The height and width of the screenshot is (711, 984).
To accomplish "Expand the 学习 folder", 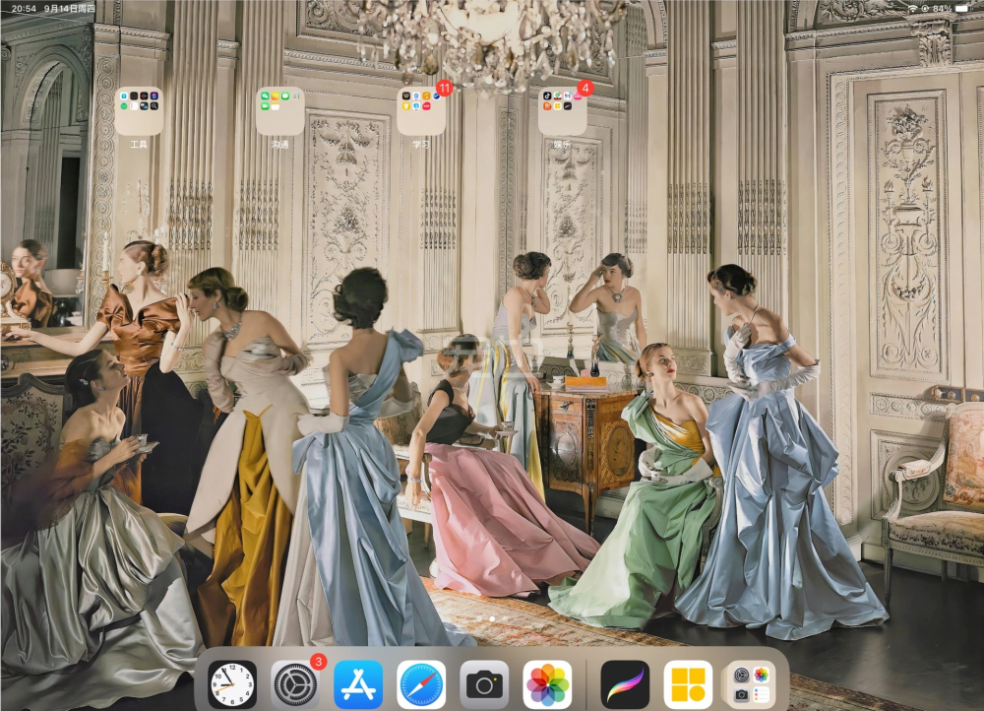I will [x=421, y=110].
